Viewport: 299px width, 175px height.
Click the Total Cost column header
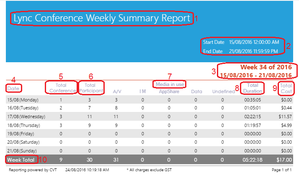286,89
